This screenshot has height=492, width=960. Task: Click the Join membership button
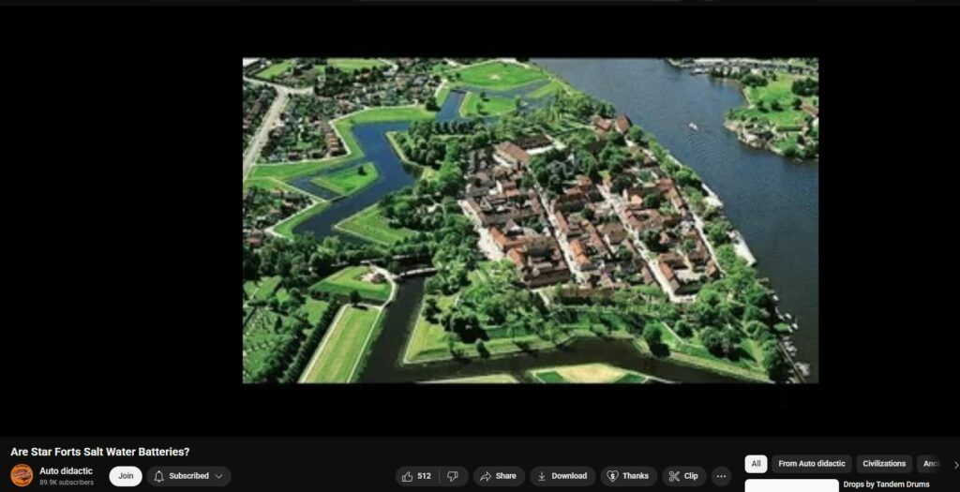(x=126, y=476)
